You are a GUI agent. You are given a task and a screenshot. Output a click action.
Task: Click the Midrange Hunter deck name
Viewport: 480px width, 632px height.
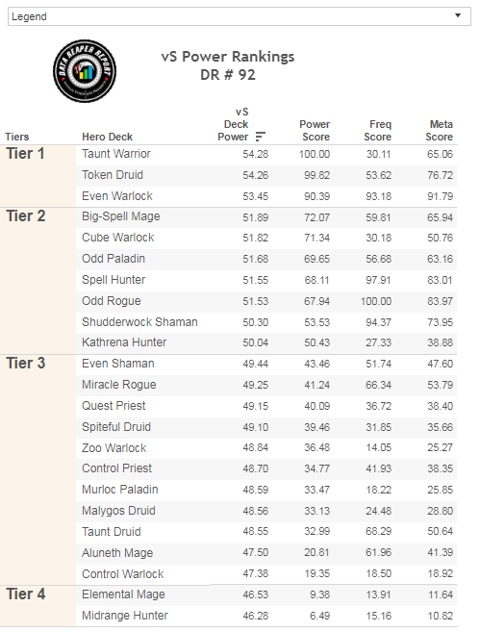click(125, 616)
